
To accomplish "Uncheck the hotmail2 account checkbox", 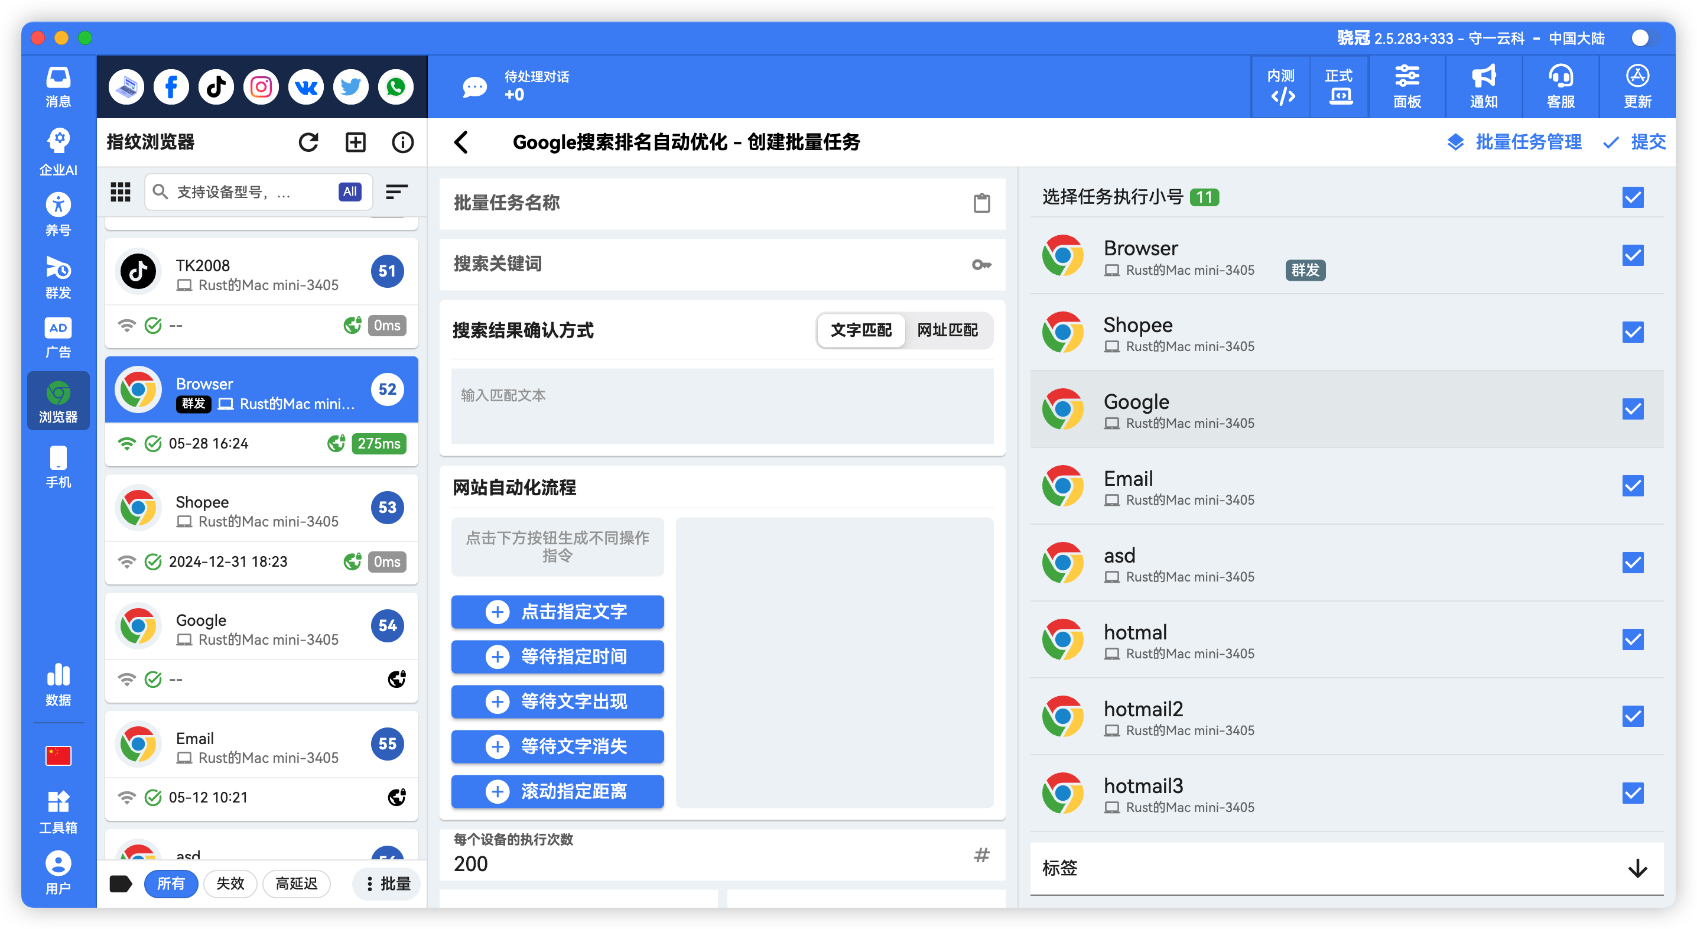I will point(1633,716).
